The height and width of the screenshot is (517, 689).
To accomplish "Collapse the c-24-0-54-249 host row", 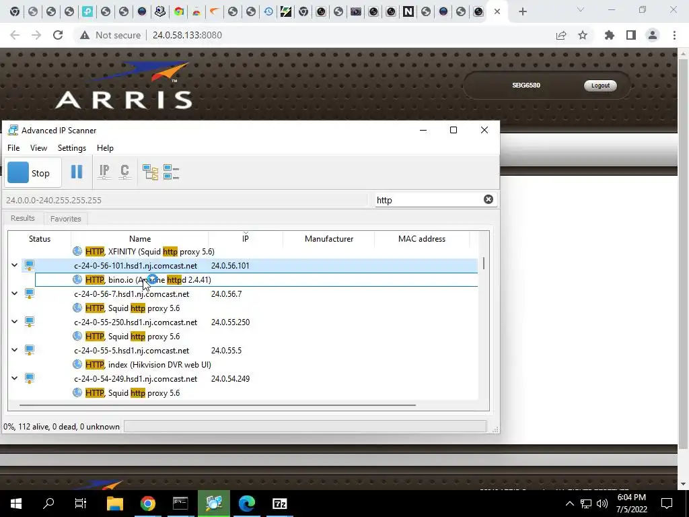I will [x=15, y=378].
